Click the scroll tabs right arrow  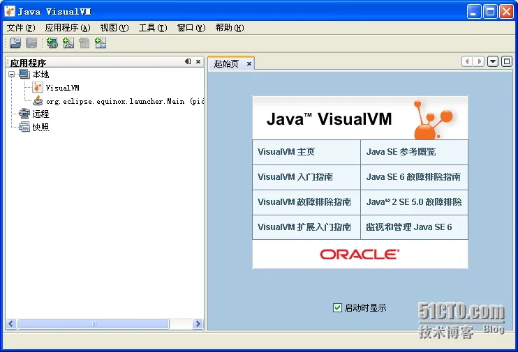(x=479, y=61)
